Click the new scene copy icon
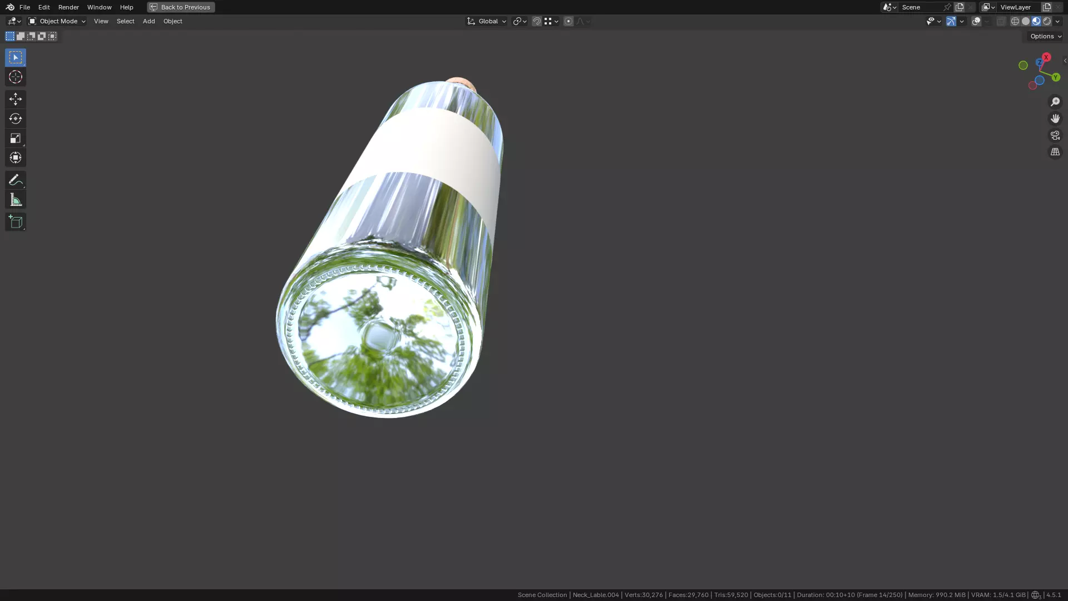This screenshot has width=1068, height=601. coord(960,7)
